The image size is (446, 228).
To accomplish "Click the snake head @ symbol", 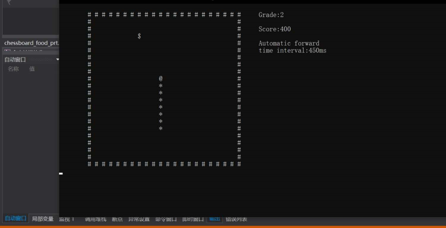I will coord(161,78).
